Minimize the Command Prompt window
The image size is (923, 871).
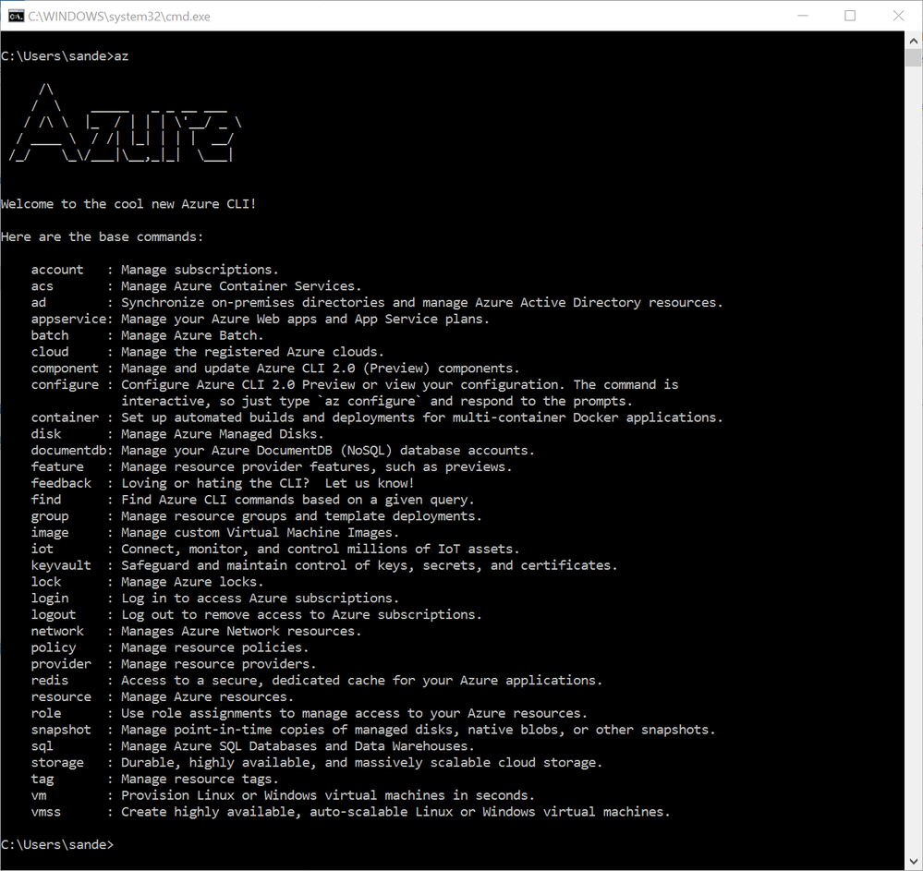(x=803, y=16)
